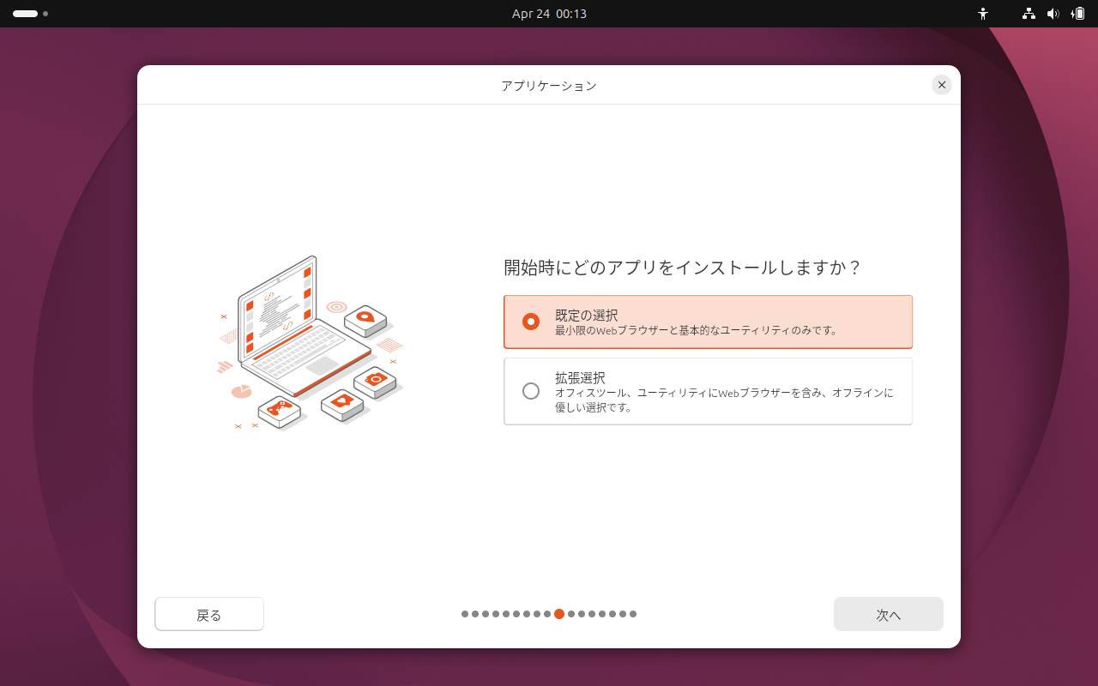Image resolution: width=1098 pixels, height=686 pixels.
Task: Click the first dot in the page indicator
Action: tap(464, 614)
